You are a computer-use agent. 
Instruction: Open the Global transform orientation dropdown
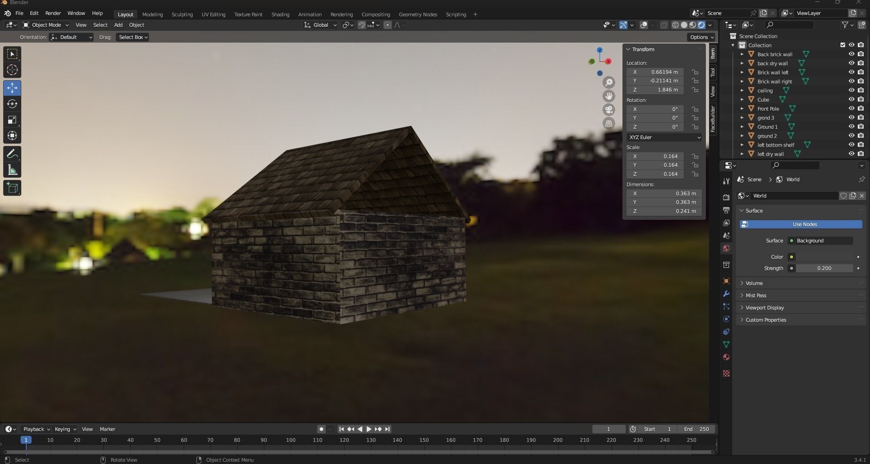321,25
